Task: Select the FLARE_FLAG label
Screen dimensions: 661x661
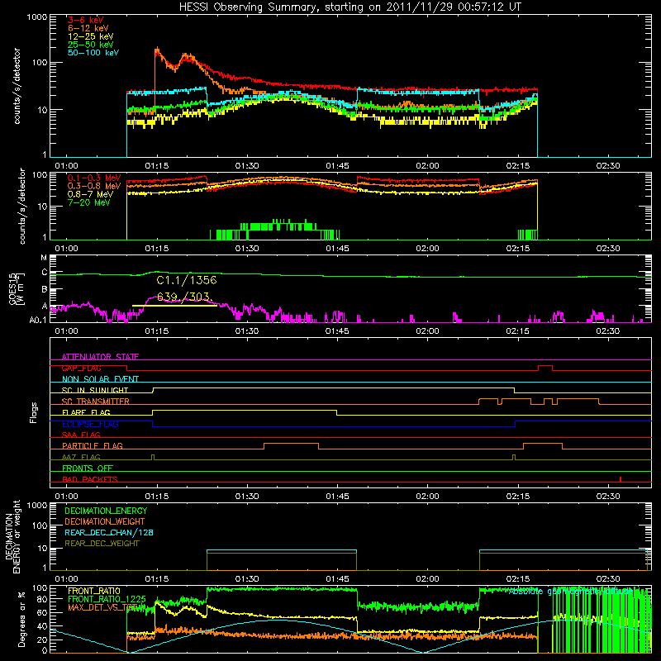Action: [x=86, y=412]
